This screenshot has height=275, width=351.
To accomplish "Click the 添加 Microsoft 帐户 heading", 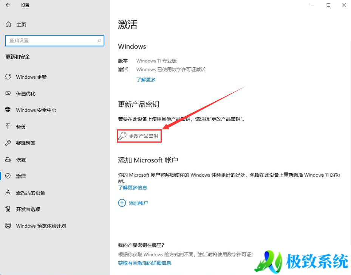I will coord(148,160).
